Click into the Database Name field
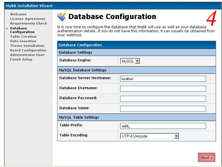 [x=163, y=109]
